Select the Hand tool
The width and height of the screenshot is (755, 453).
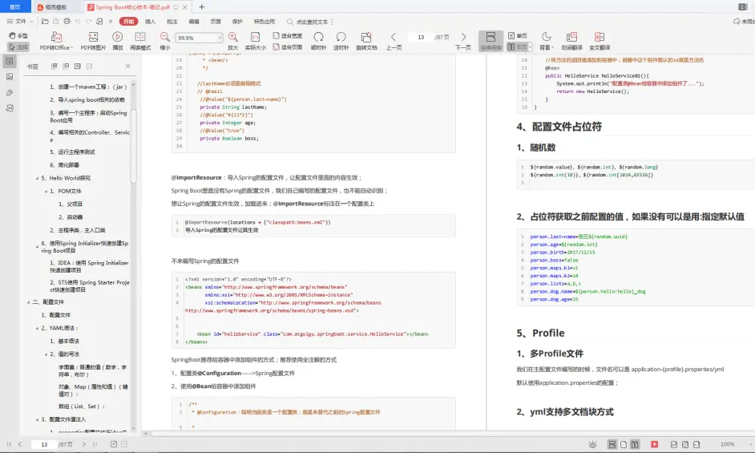coord(18,35)
